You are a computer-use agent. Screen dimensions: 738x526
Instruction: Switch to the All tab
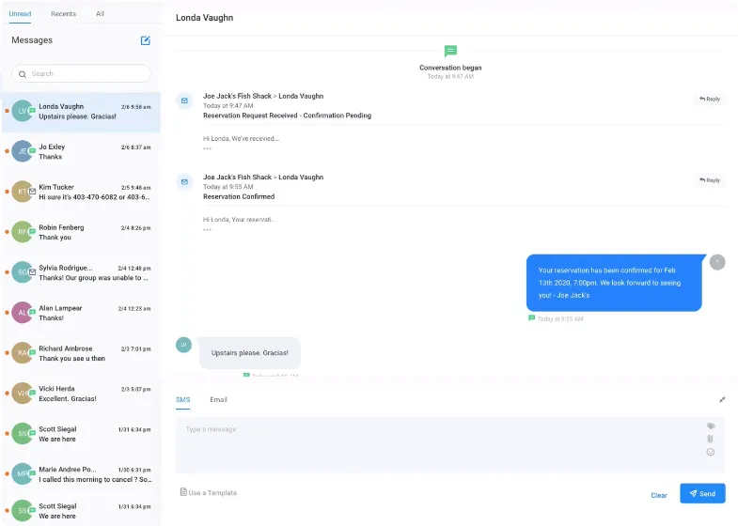click(100, 14)
